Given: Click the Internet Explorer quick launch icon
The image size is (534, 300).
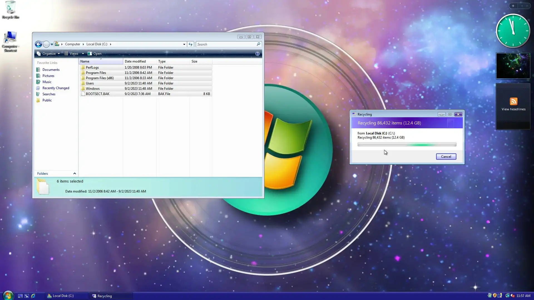Looking at the screenshot, I should click(x=33, y=296).
